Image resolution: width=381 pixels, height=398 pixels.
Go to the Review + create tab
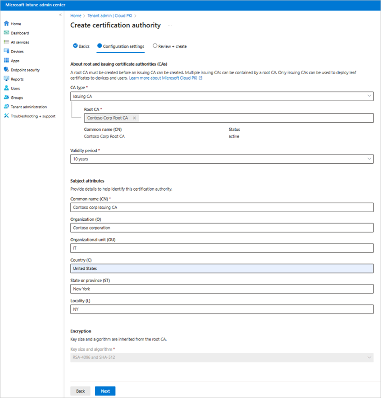(x=169, y=46)
